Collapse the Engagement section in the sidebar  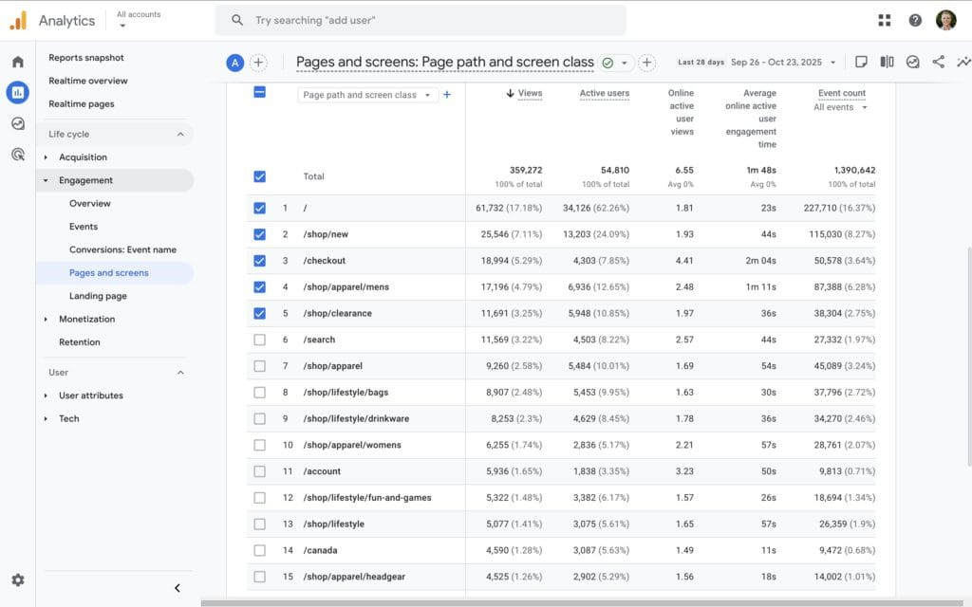pyautogui.click(x=87, y=180)
